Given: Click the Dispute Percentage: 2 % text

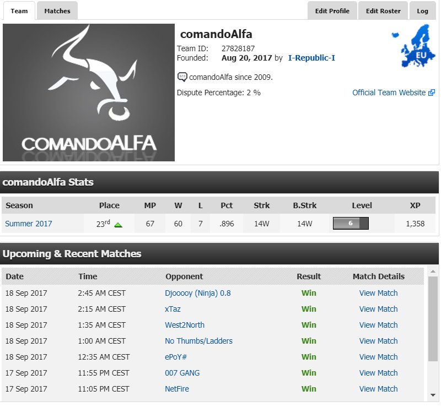Looking at the screenshot, I should (x=218, y=93).
